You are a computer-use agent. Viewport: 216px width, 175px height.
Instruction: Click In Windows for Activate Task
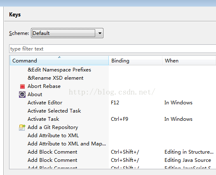coord(178,119)
